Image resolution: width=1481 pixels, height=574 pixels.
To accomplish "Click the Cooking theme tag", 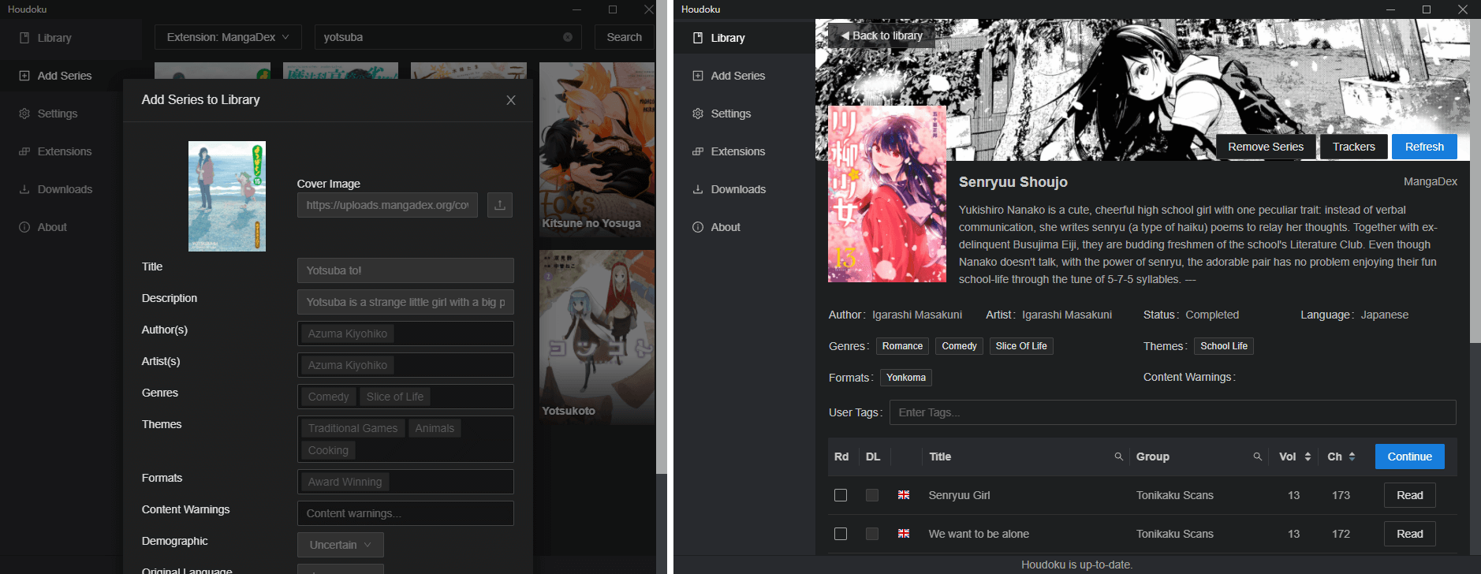I will pos(328,450).
